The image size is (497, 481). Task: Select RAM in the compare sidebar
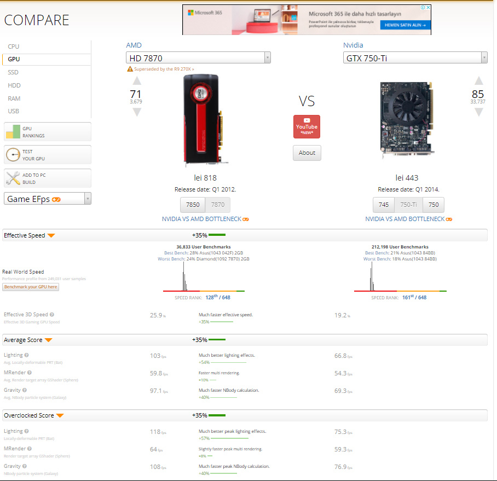pos(14,98)
